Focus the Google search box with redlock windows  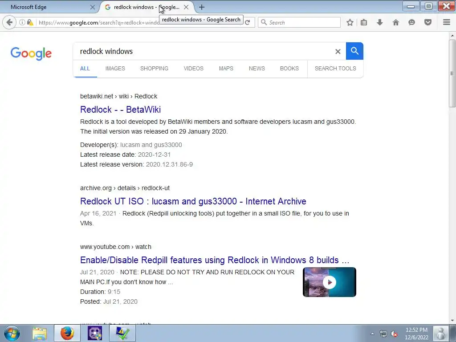click(x=204, y=52)
